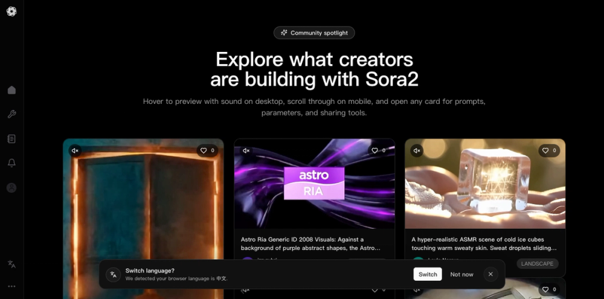Screen dimensions: 604x299
Task: Unmute the Astro RIA video card
Action: pos(246,150)
